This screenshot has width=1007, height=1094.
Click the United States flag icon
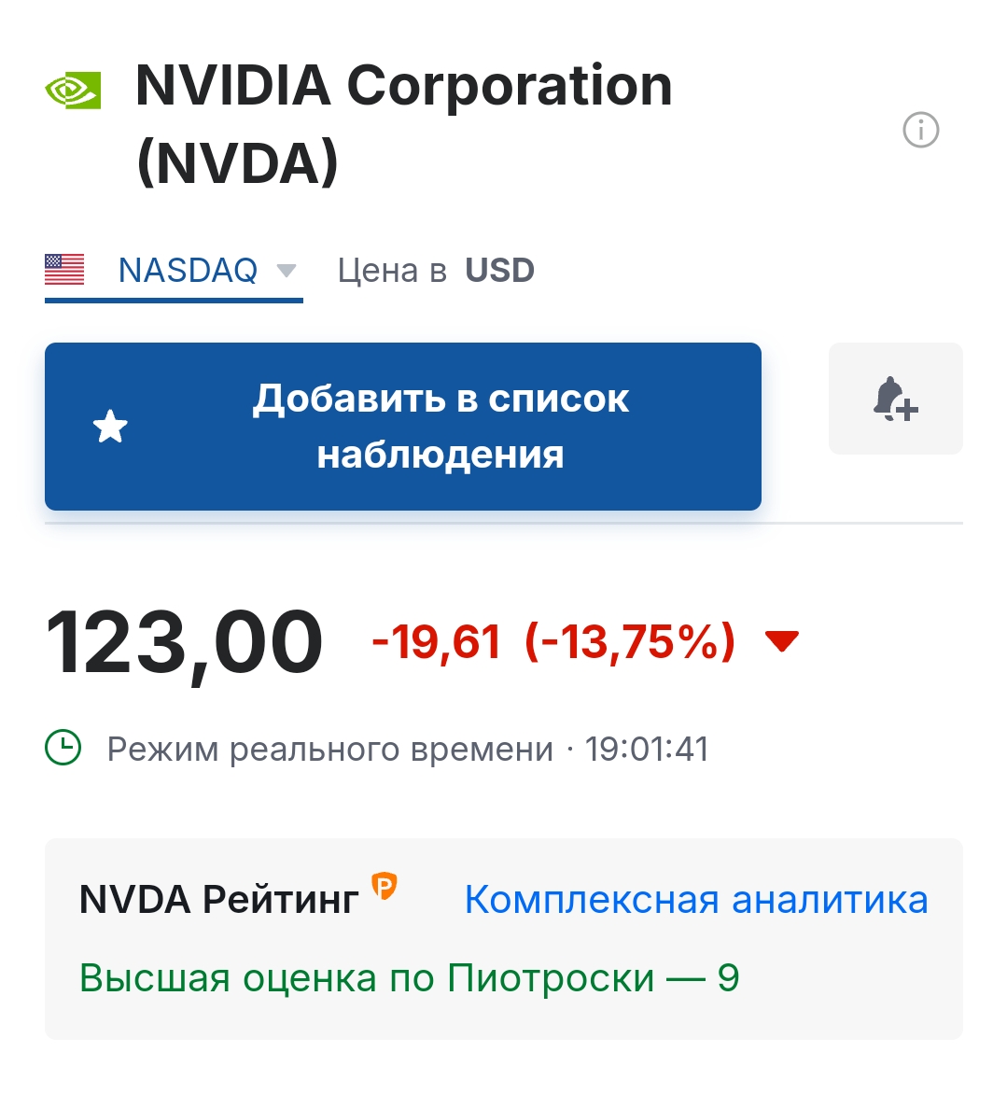(x=64, y=270)
